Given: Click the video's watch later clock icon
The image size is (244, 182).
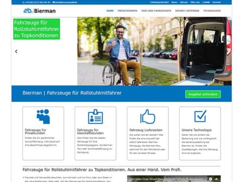Looking at the screenshot, I should click(211, 179).
